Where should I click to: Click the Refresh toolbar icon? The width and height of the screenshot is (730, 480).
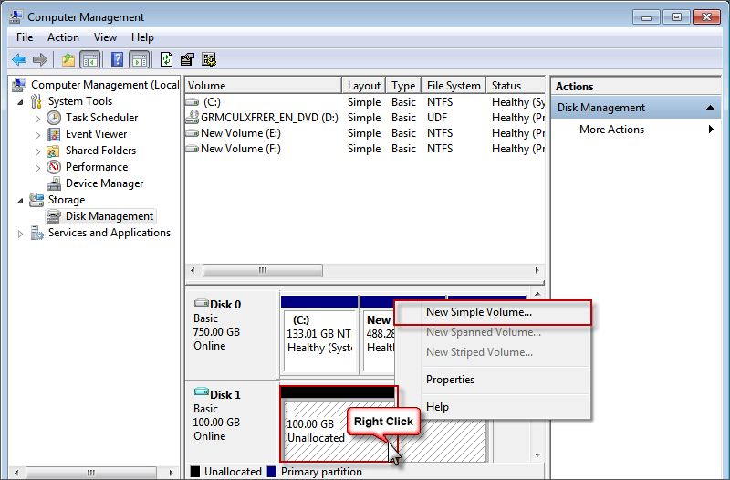tap(166, 59)
